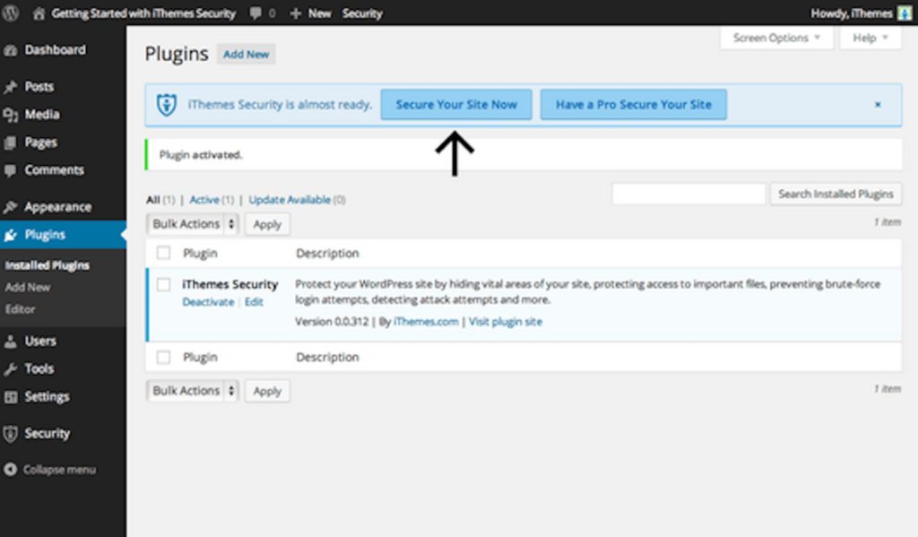
Task: Click Search Installed Plugins button
Action: pos(836,194)
